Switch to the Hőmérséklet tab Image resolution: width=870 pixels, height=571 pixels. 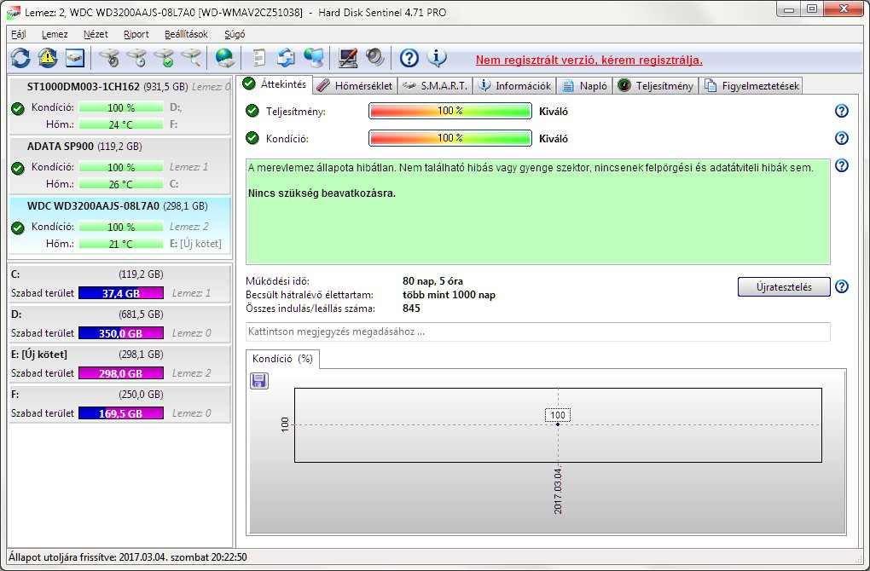point(355,86)
